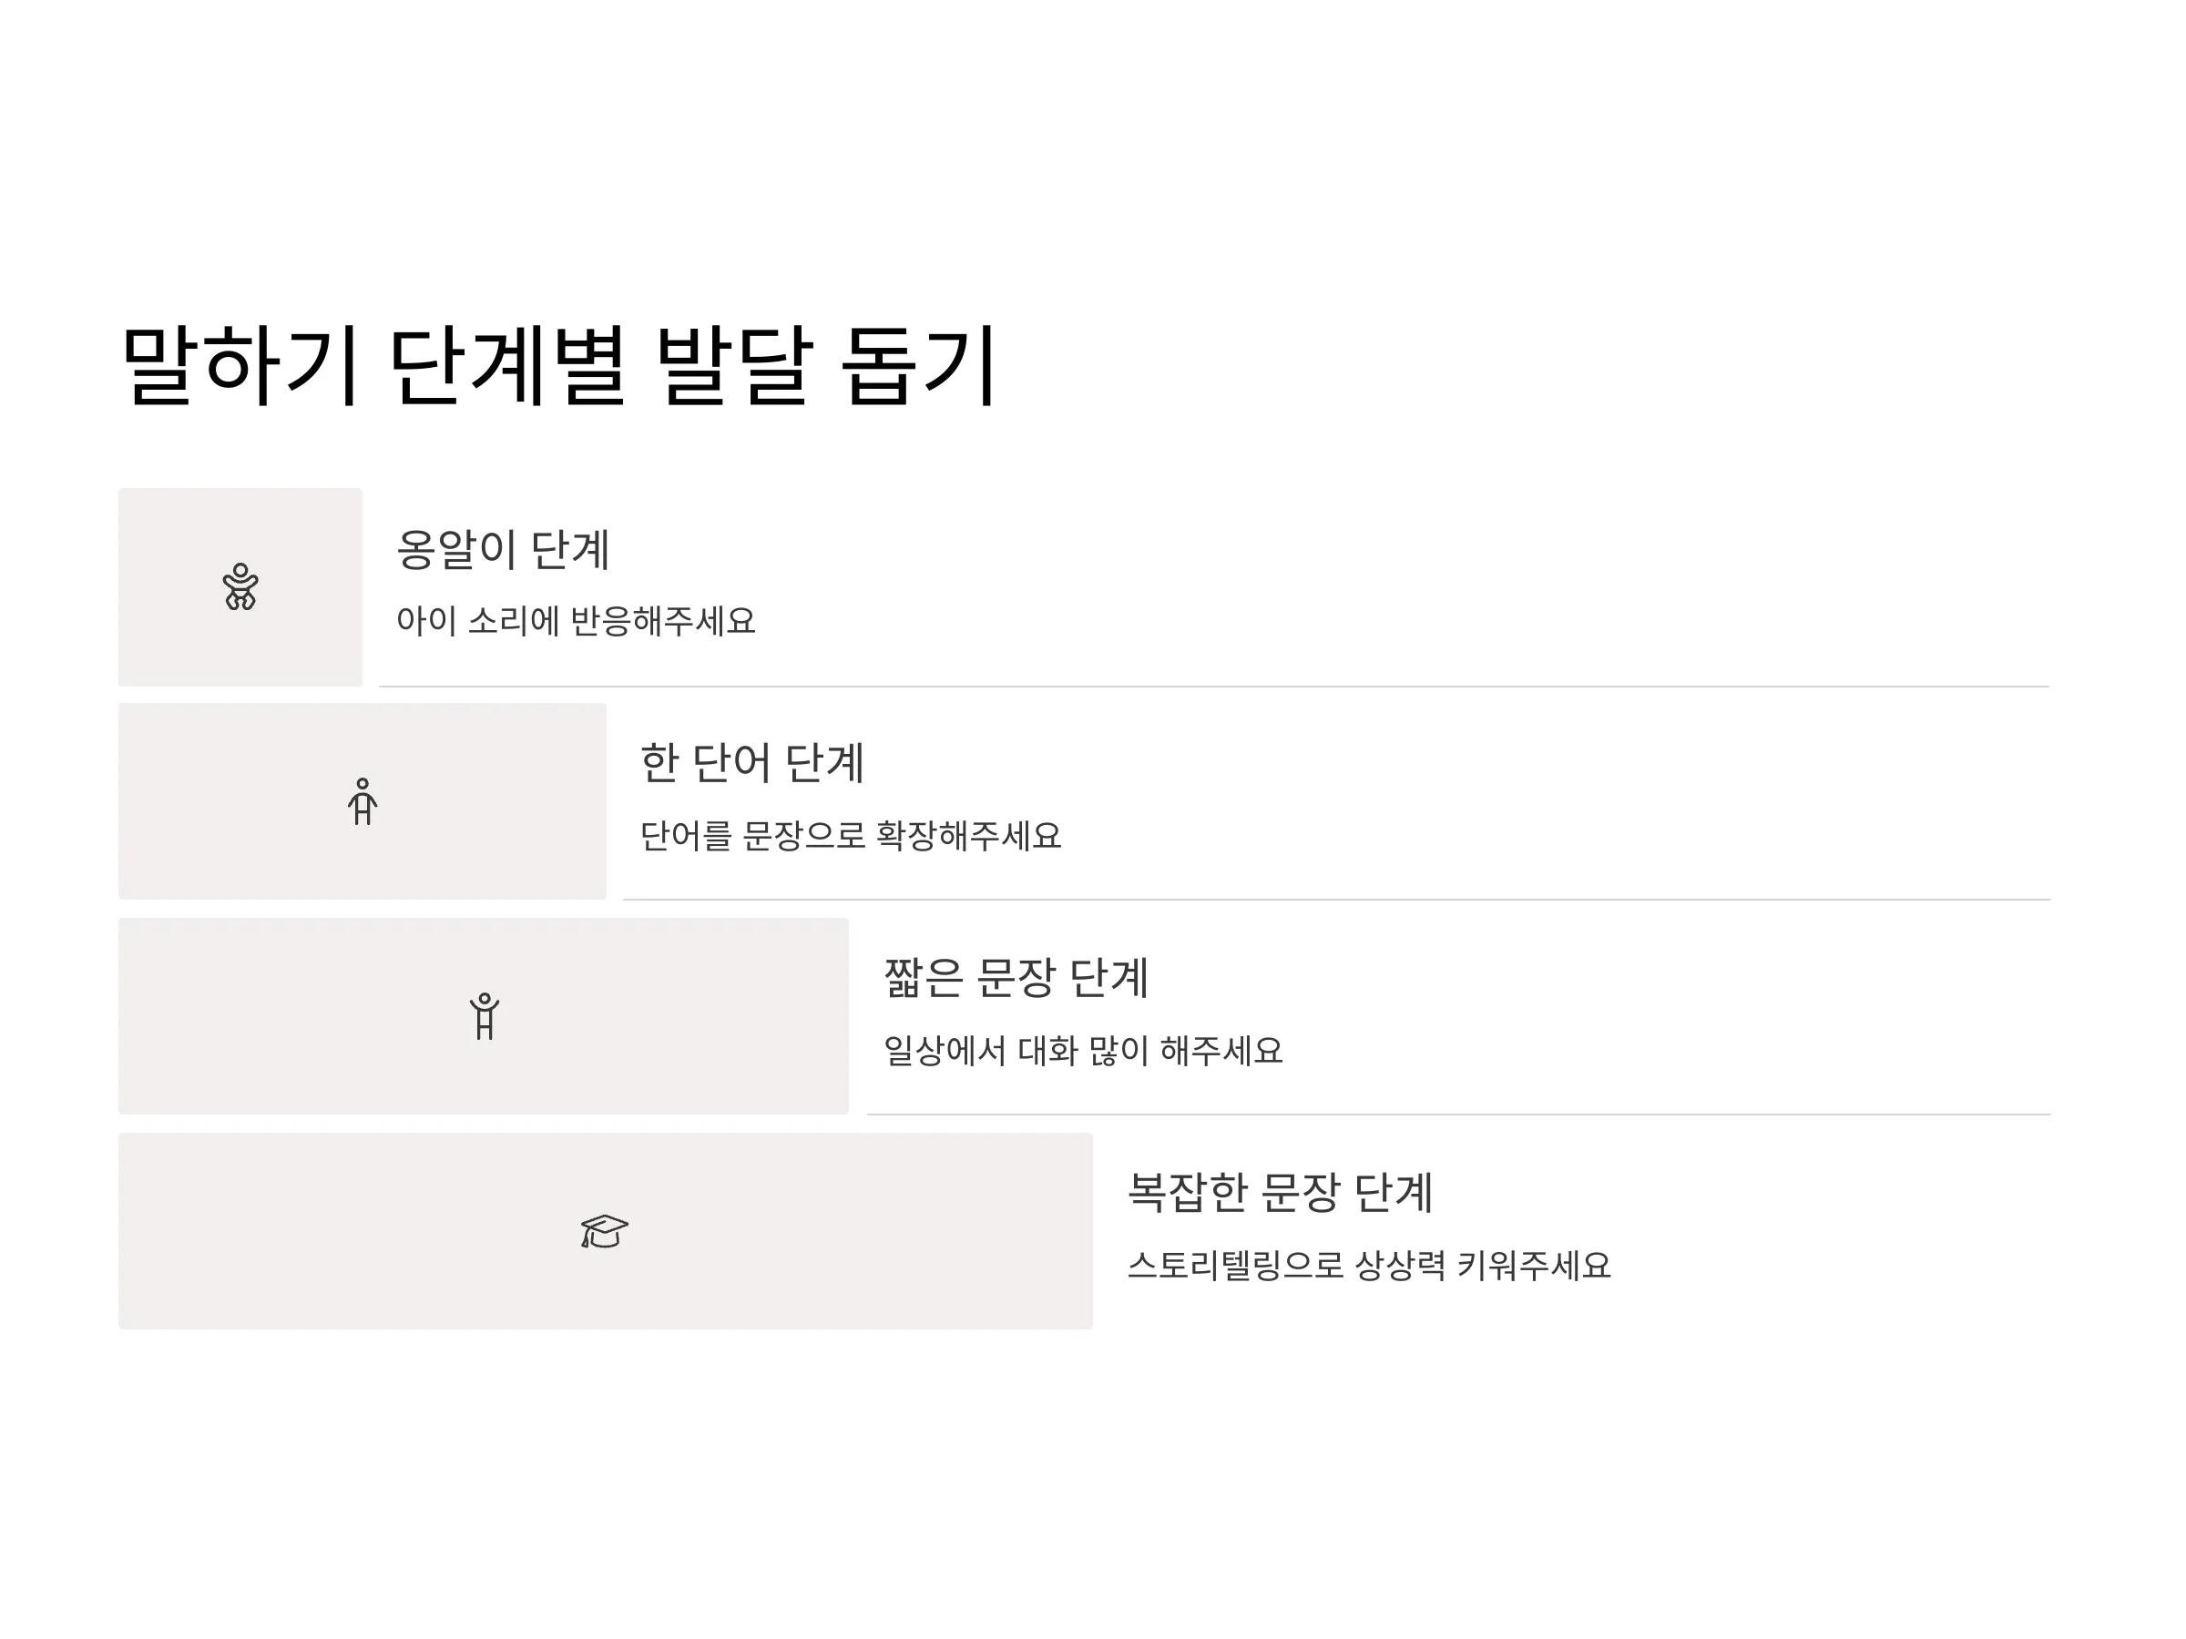Click the smallest gray block beside 옹알이 단계
The height and width of the screenshot is (1639, 2186).
(240, 586)
